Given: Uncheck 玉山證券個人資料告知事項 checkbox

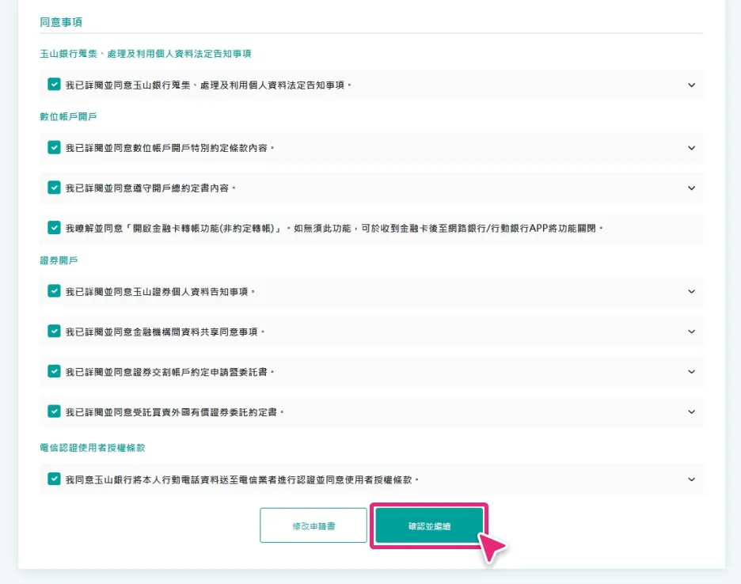Looking at the screenshot, I should 54,291.
